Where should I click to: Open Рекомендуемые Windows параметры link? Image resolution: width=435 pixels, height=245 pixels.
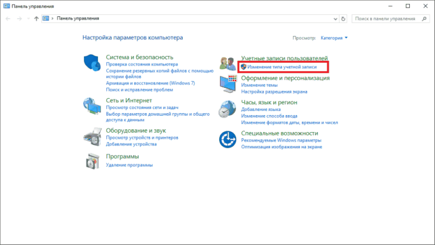pos(281,140)
